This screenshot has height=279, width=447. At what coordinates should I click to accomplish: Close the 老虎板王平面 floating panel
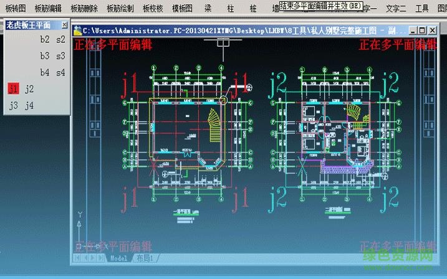tap(64, 25)
